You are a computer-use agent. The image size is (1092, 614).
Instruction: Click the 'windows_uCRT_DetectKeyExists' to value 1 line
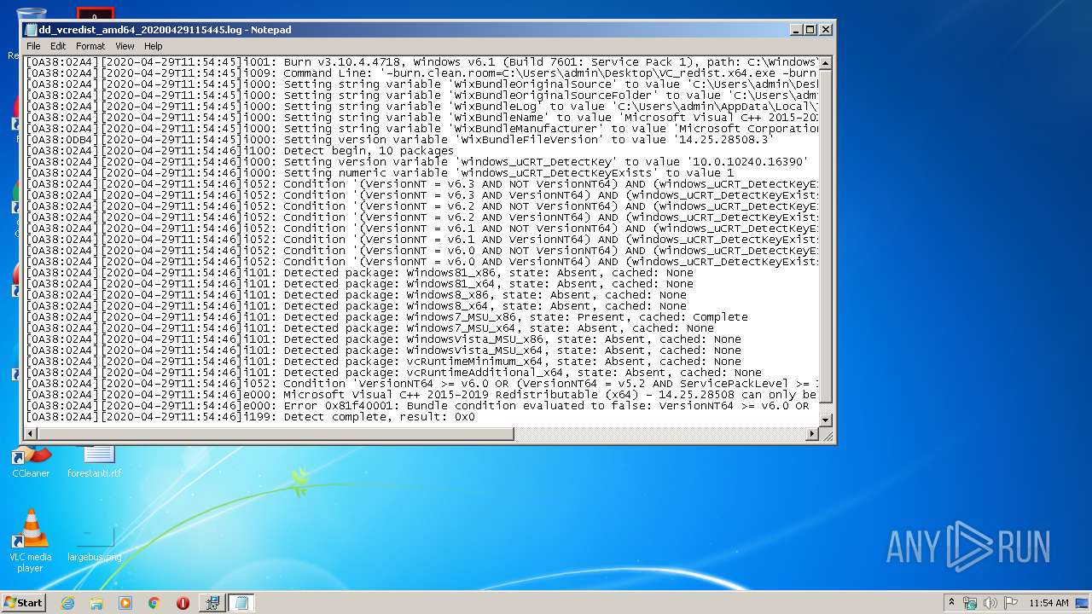[380, 173]
